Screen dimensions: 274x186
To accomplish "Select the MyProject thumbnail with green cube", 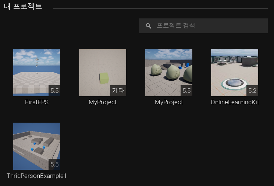I will click(103, 73).
